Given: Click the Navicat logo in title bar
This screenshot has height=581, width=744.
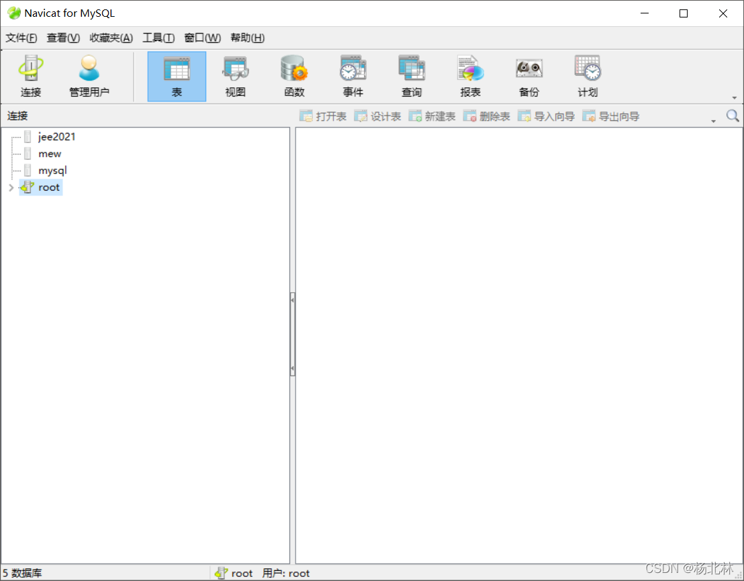Looking at the screenshot, I should click(13, 13).
